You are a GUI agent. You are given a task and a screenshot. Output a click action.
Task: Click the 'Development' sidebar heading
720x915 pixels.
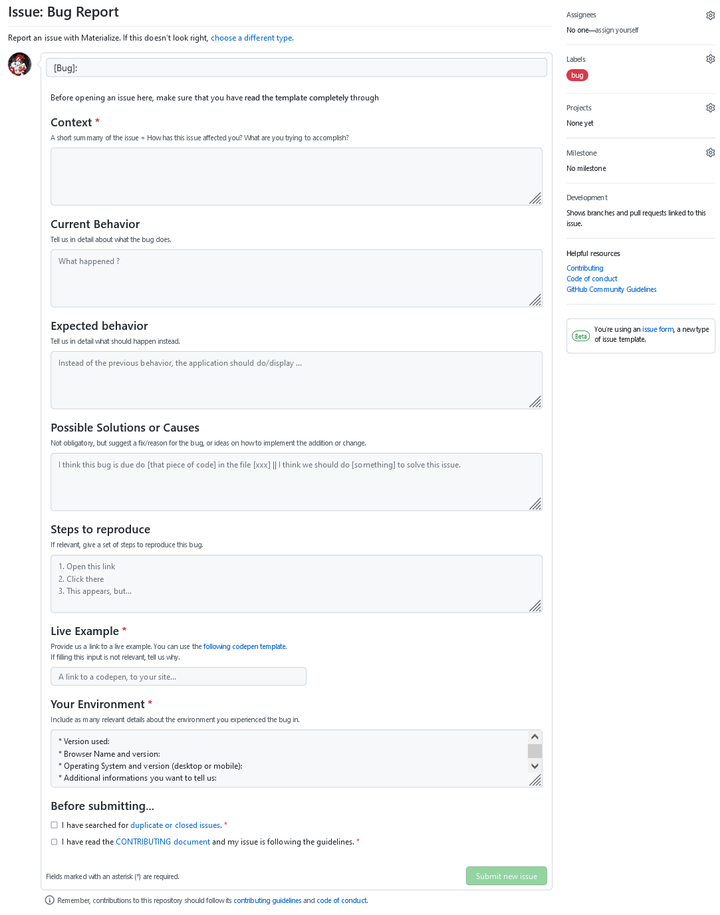[x=587, y=197]
